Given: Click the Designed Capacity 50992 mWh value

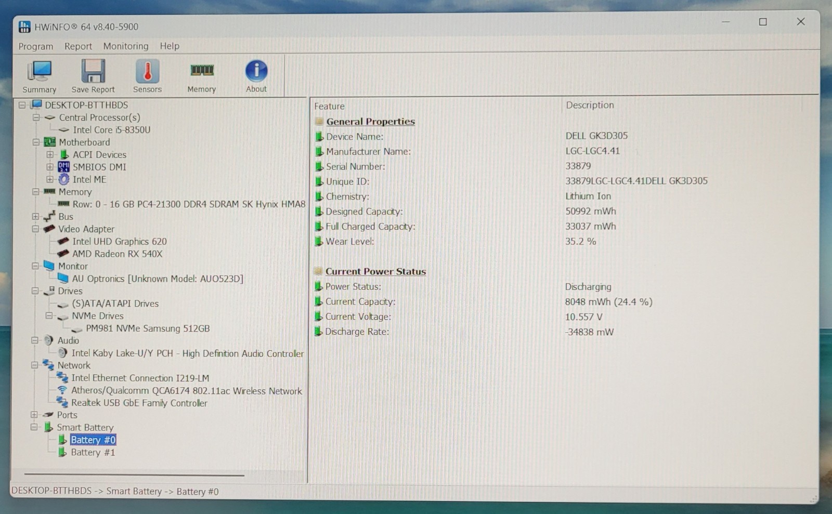Looking at the screenshot, I should tap(591, 212).
